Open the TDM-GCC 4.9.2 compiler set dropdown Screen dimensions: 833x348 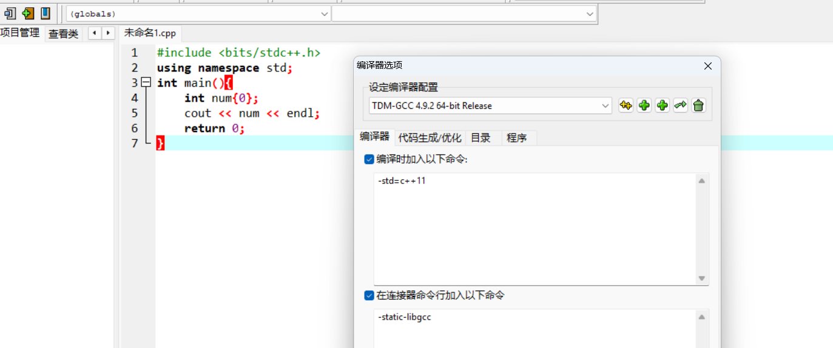coord(490,105)
